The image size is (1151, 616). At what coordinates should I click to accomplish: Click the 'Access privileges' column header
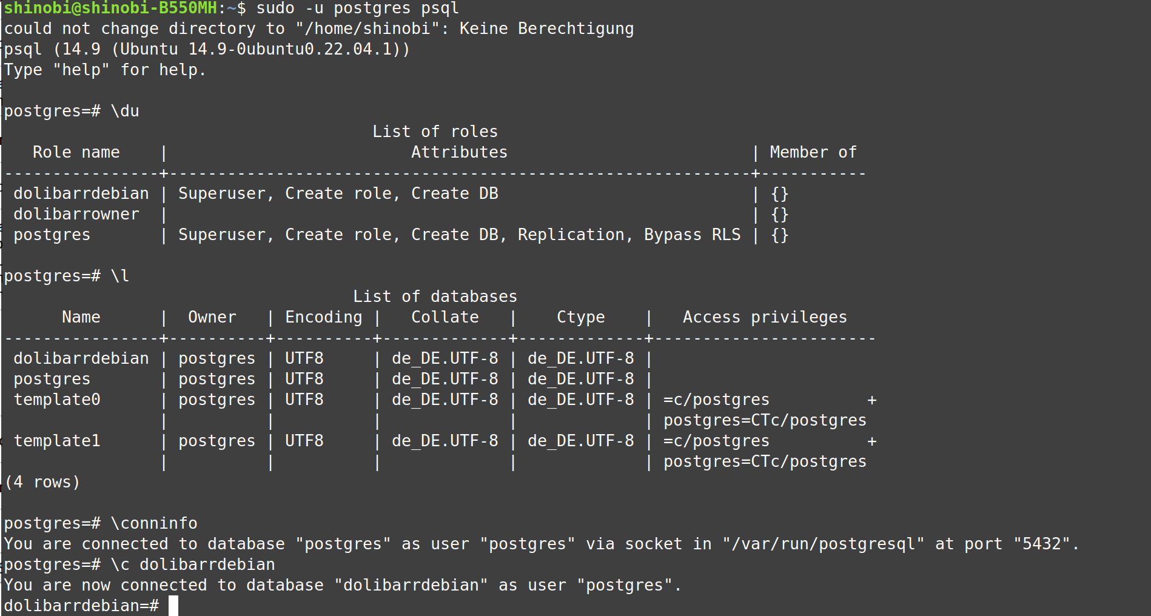point(765,317)
